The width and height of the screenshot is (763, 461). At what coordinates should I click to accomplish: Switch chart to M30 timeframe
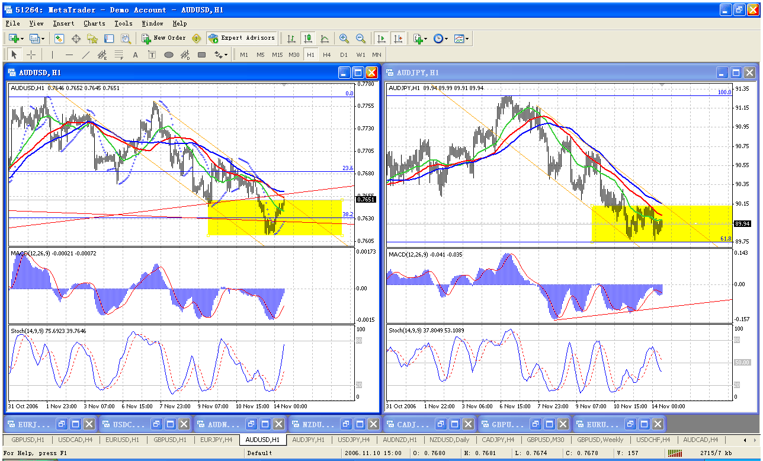[x=294, y=55]
